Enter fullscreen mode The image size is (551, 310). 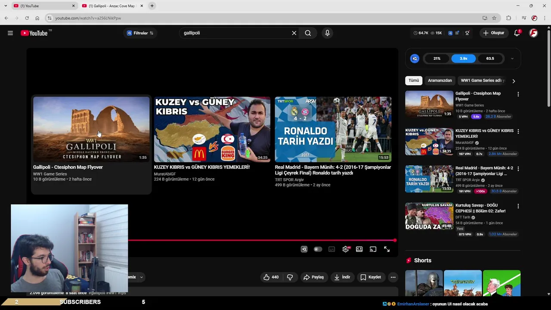click(387, 249)
